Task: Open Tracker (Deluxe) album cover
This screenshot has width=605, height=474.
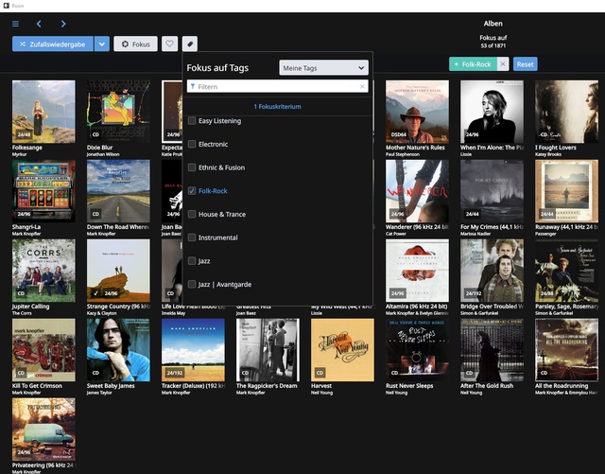Action: point(193,350)
